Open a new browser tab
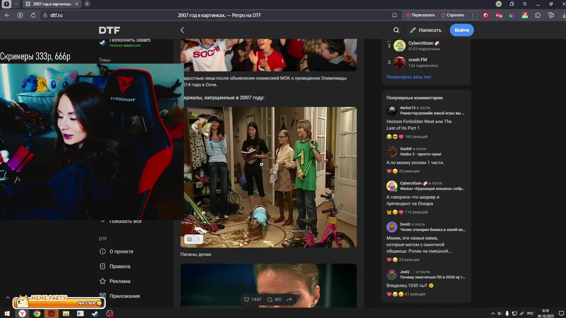This screenshot has width=566, height=318. [x=87, y=4]
